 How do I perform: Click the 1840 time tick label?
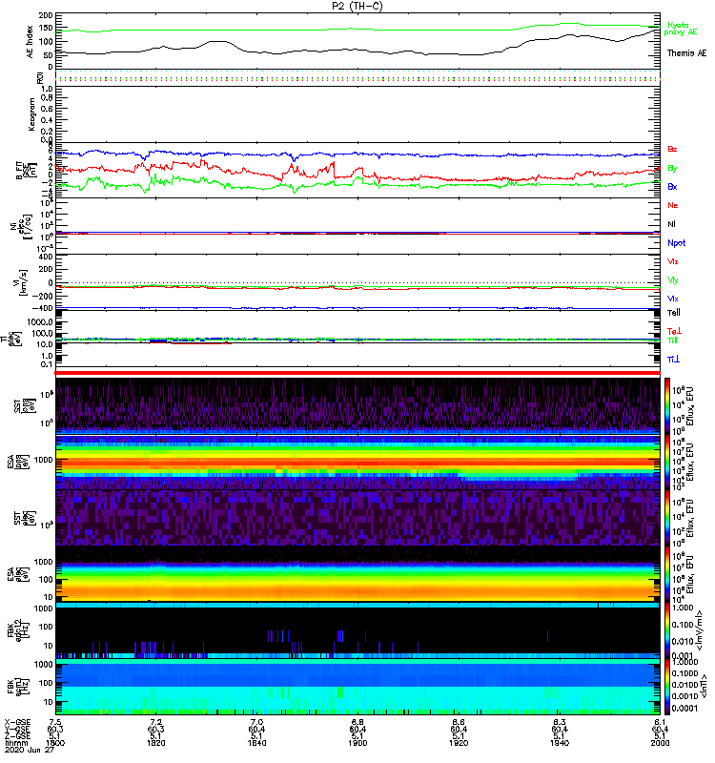(256, 743)
